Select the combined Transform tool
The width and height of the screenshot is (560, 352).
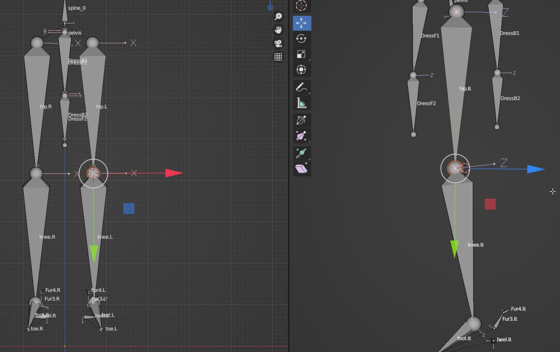pyautogui.click(x=301, y=70)
